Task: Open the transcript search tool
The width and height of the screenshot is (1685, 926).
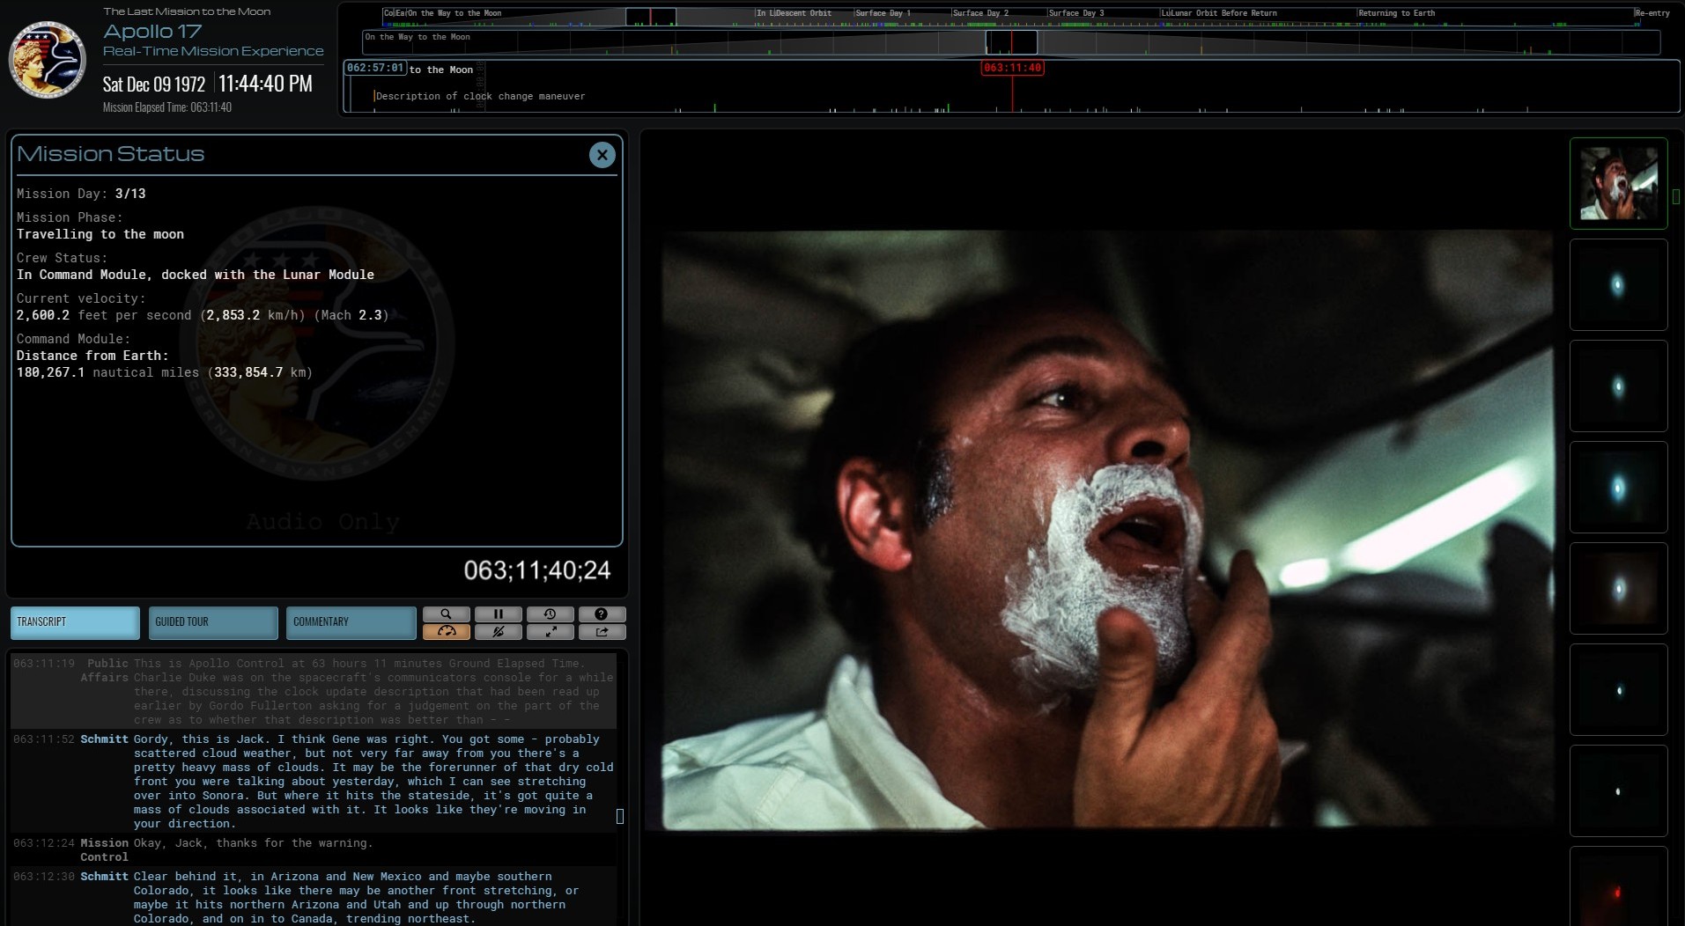Action: tap(447, 614)
